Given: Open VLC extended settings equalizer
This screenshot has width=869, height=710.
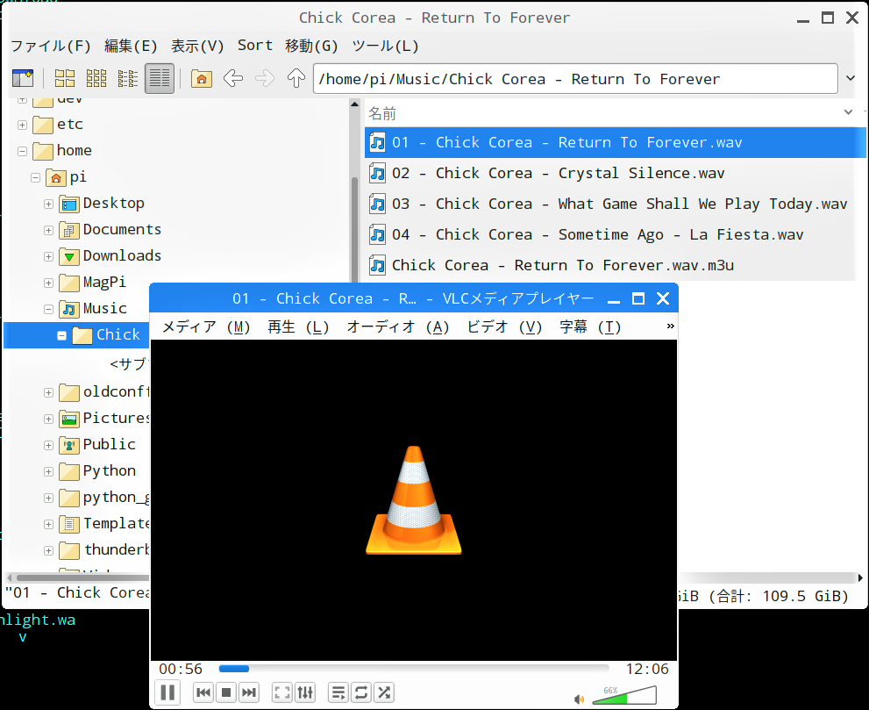Looking at the screenshot, I should (305, 692).
